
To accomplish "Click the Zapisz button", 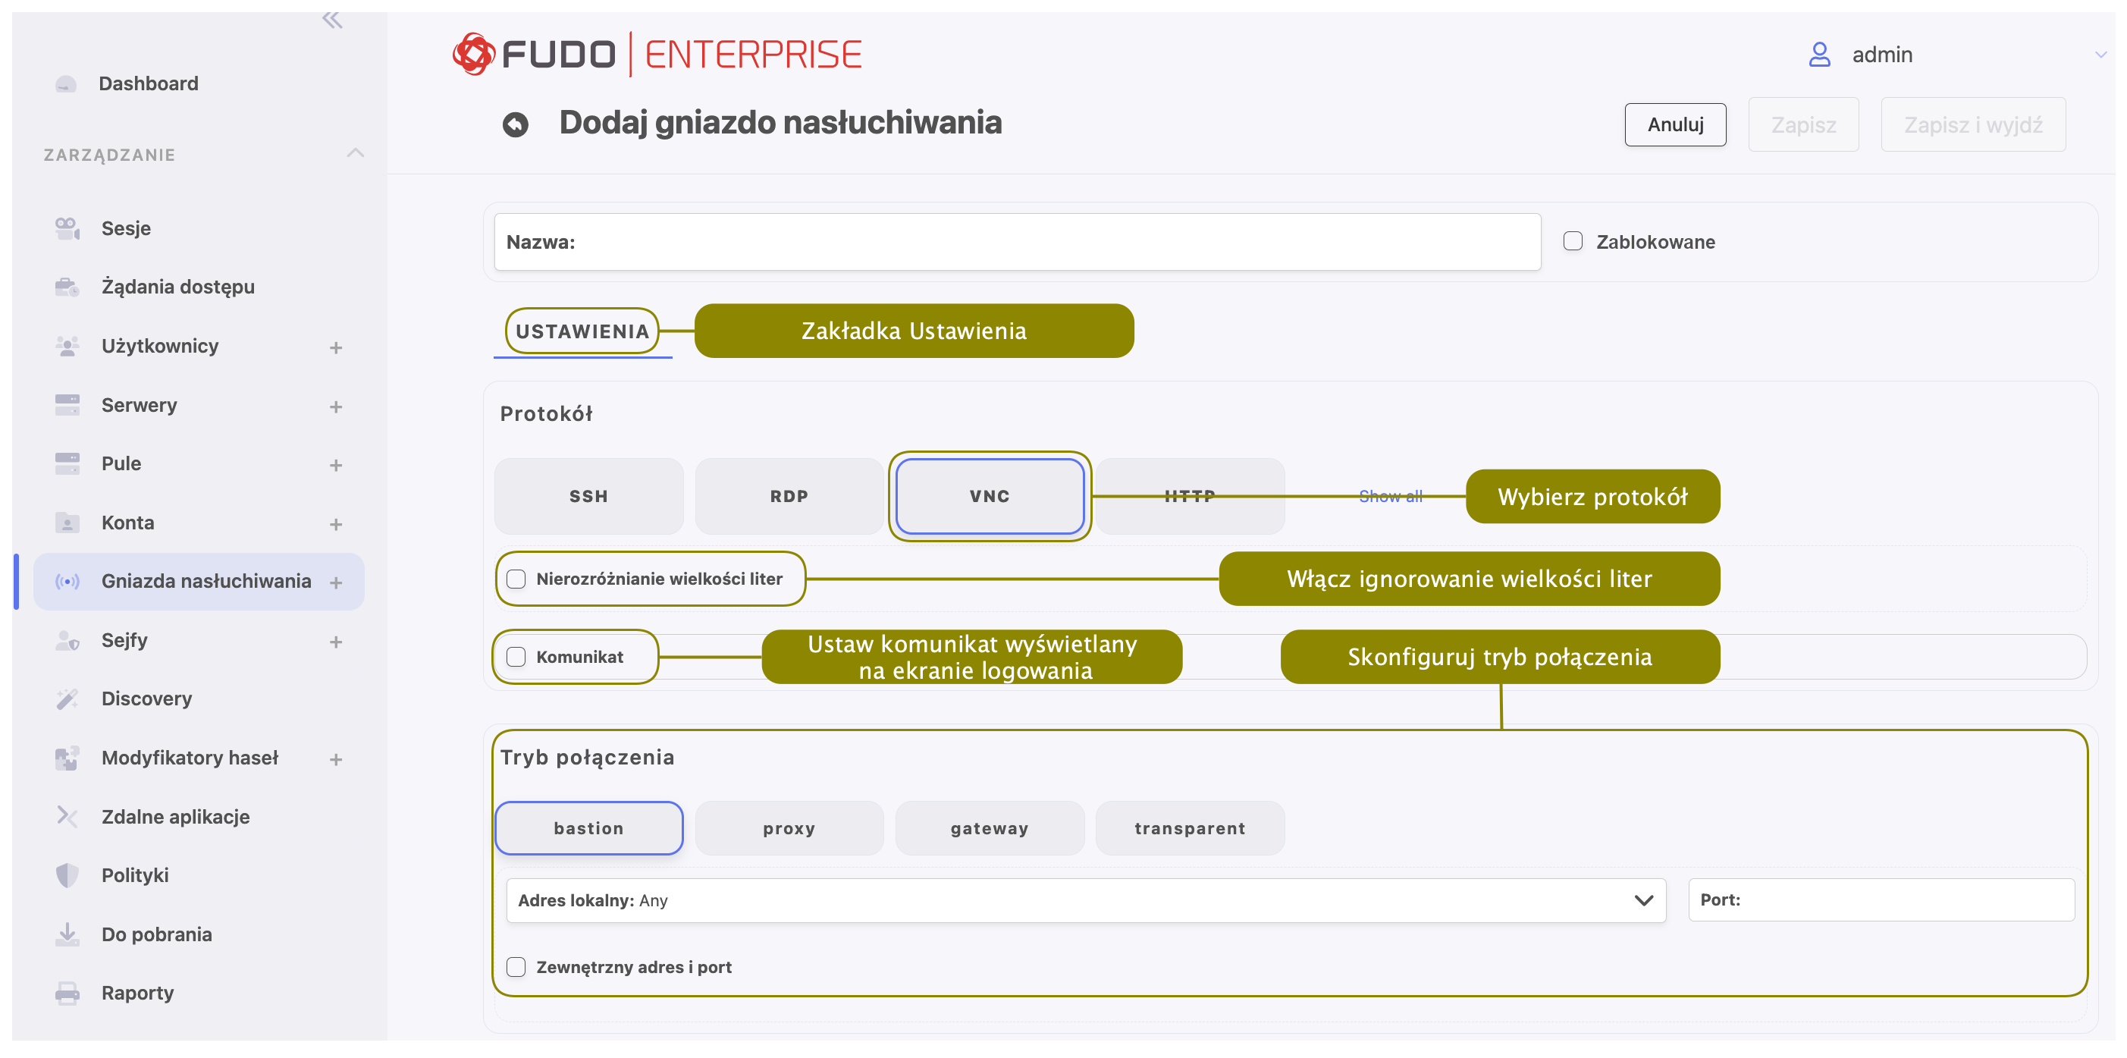I will click(1803, 124).
